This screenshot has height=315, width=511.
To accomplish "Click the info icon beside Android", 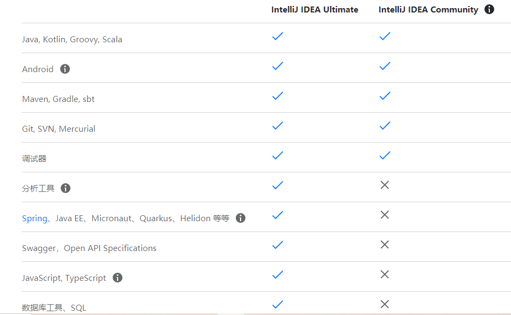I will click(x=65, y=69).
